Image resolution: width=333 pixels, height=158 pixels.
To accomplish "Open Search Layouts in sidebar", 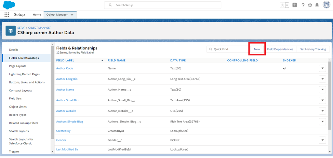I will (19, 131).
